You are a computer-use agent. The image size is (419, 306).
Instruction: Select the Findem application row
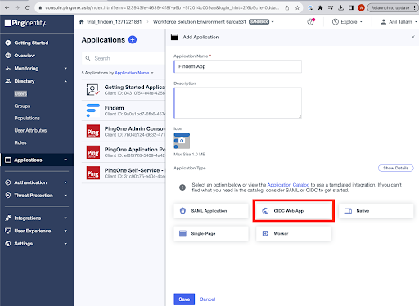tap(124, 110)
